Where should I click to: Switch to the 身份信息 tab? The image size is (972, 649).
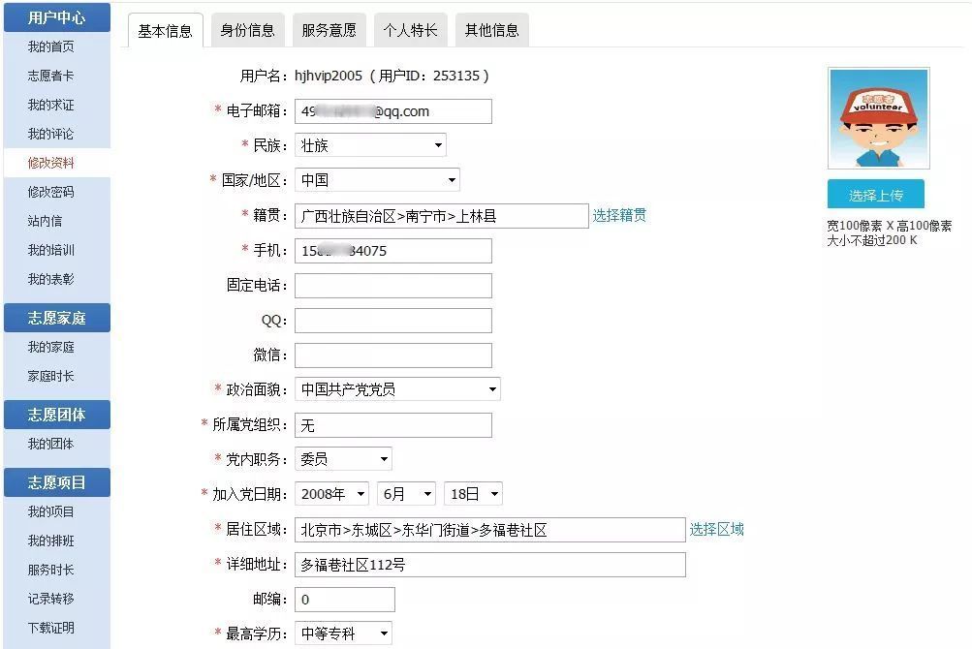pyautogui.click(x=249, y=30)
